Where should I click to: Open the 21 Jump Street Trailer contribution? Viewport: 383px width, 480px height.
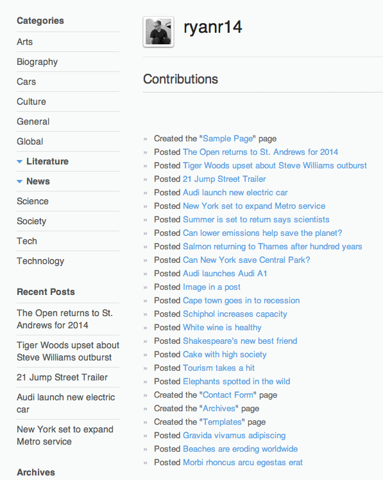pyautogui.click(x=225, y=179)
